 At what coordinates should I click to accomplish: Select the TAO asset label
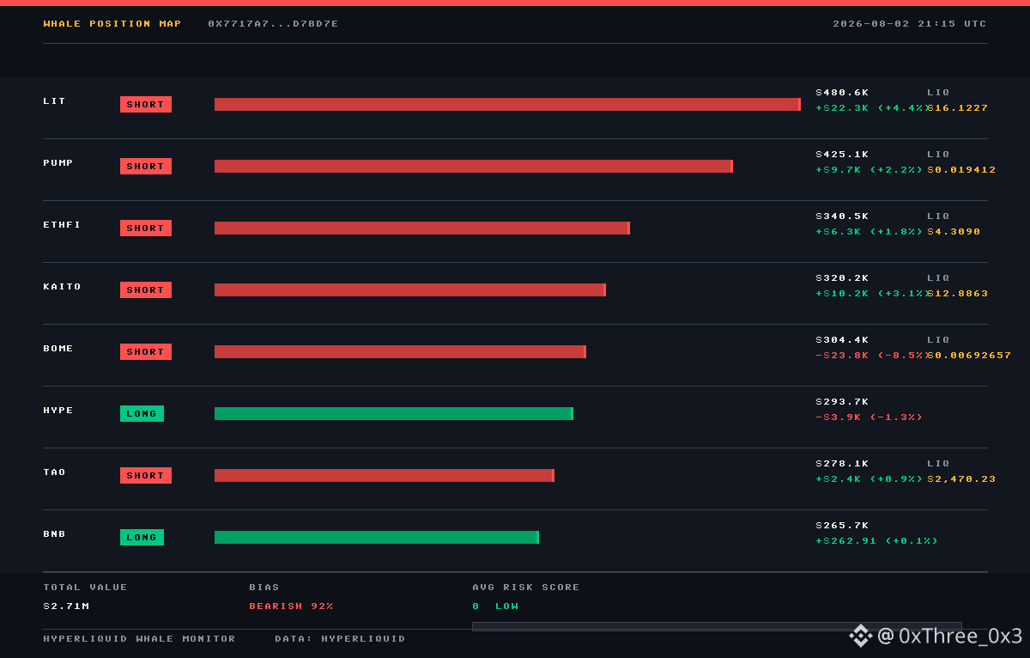(x=54, y=472)
